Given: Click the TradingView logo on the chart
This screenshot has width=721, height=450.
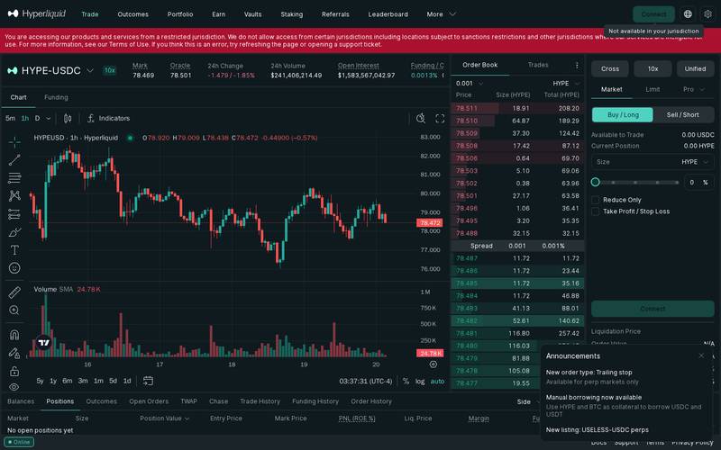Looking at the screenshot, I should (x=43, y=342).
